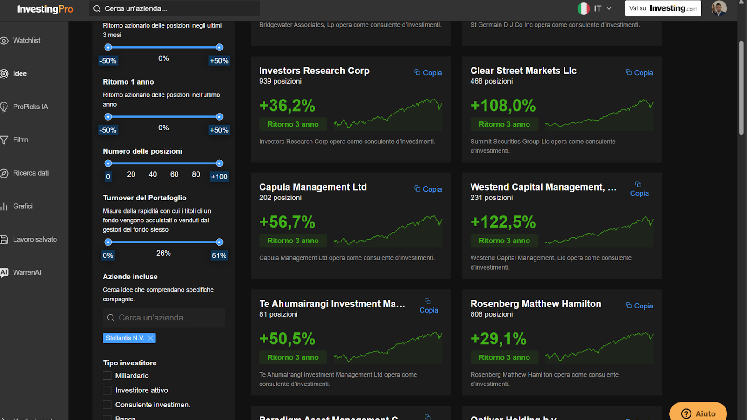Click magnifier icon in Aziende incluse search
Image resolution: width=747 pixels, height=420 pixels.
click(111, 318)
